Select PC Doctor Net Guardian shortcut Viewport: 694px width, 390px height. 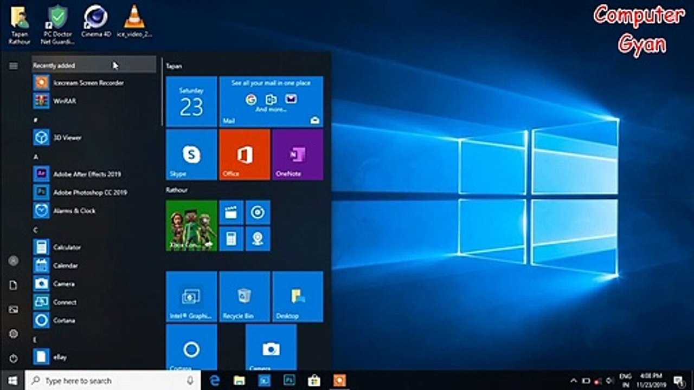58,24
